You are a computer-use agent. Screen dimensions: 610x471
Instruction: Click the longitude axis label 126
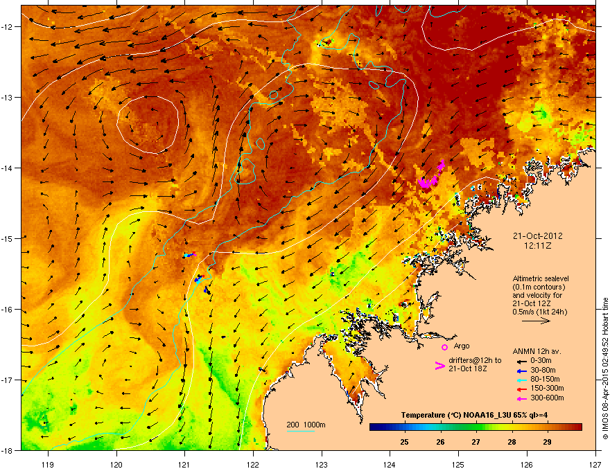click(527, 464)
